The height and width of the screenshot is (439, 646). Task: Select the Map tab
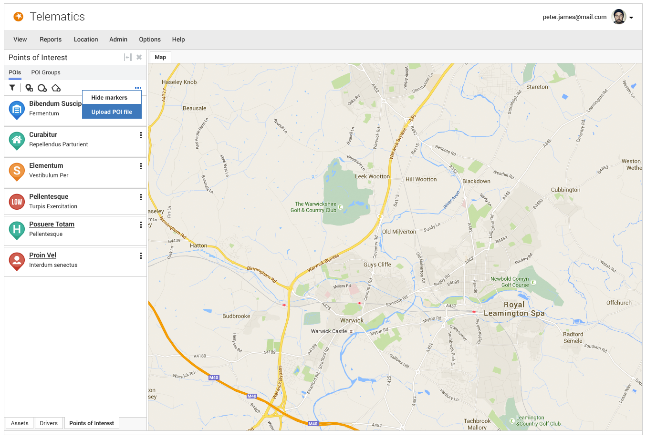click(160, 57)
